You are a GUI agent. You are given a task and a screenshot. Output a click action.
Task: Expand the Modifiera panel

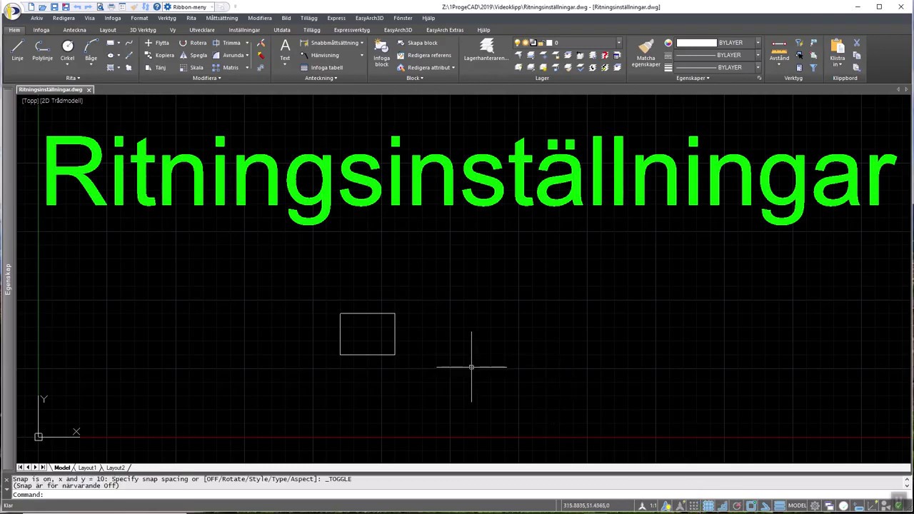(x=206, y=78)
